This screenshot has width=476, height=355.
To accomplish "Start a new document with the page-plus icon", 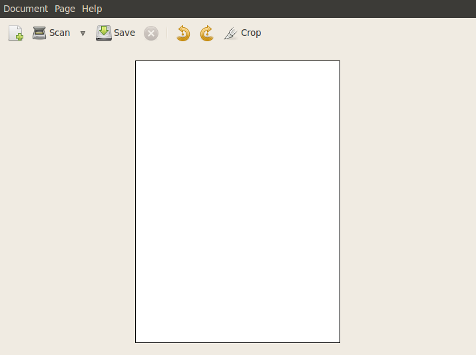I will click(16, 33).
